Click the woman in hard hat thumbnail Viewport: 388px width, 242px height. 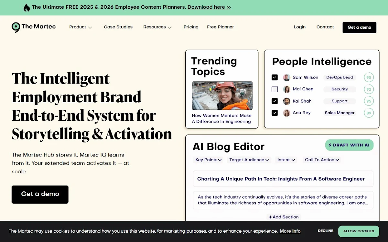click(x=222, y=96)
